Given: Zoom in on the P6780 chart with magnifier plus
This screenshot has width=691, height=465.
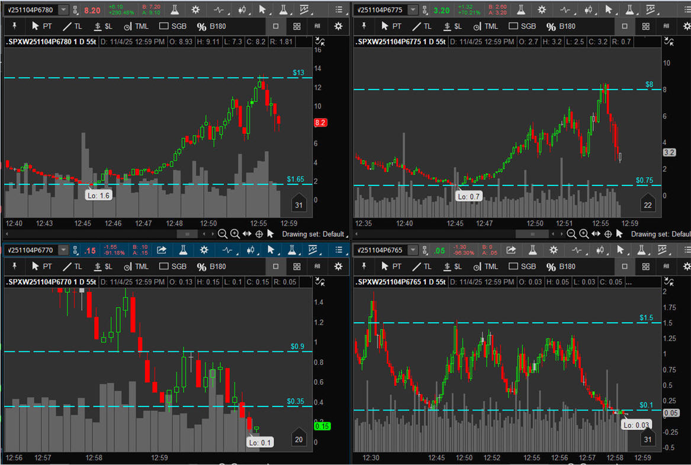Looking at the screenshot, I should (235, 234).
